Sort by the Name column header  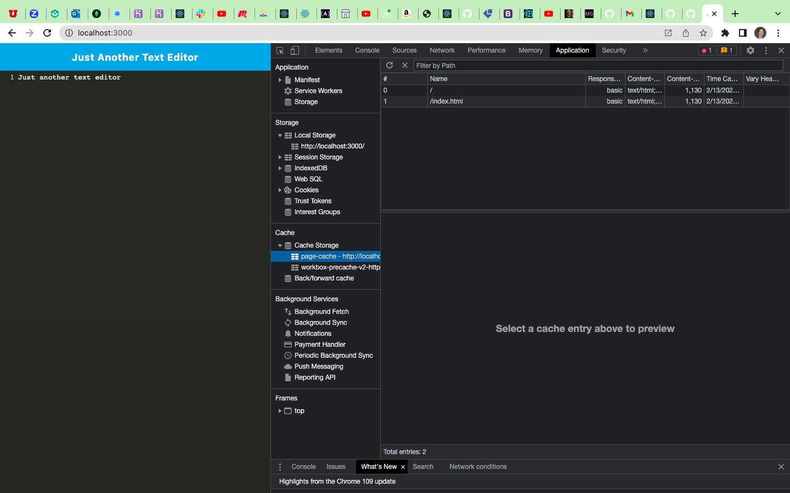point(506,79)
